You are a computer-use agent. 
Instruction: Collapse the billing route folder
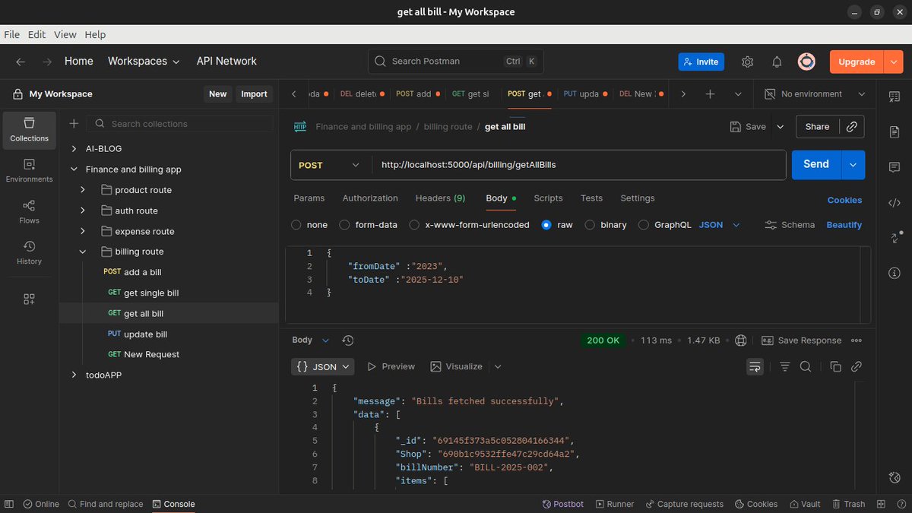tap(84, 252)
